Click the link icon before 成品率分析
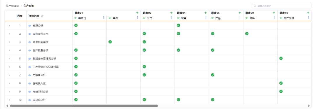315x109 pixels. (29, 100)
